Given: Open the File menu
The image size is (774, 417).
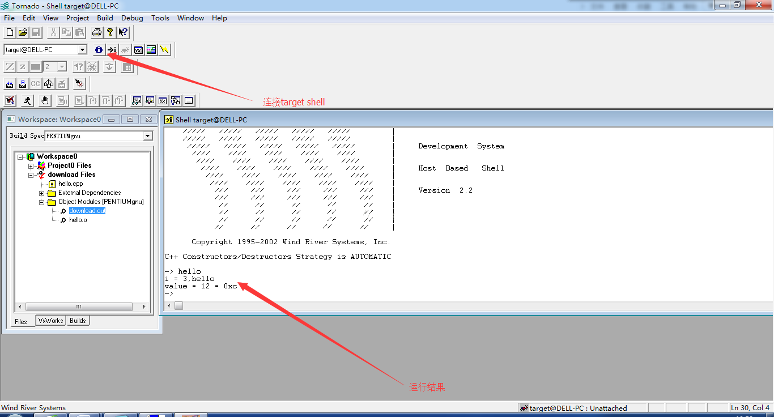Looking at the screenshot, I should click(x=9, y=18).
